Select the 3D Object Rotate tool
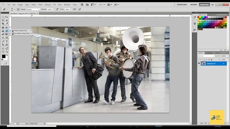230x129 pixels. (3, 48)
